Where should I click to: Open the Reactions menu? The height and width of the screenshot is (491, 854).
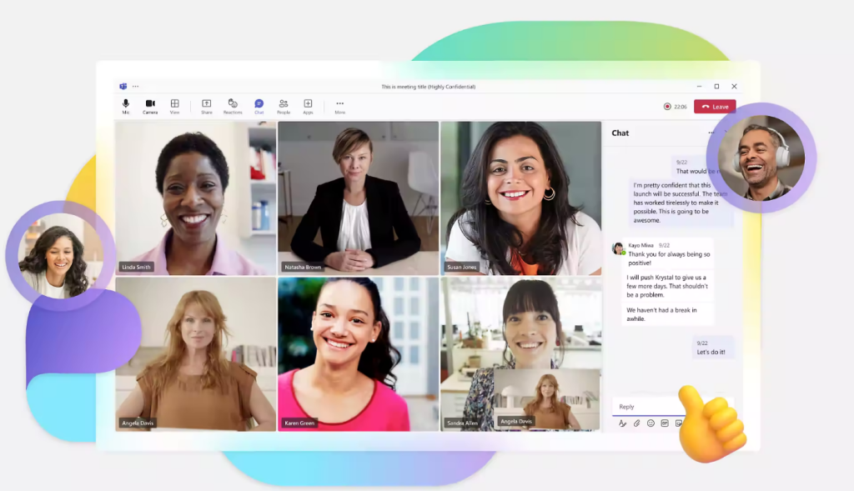[x=233, y=105]
